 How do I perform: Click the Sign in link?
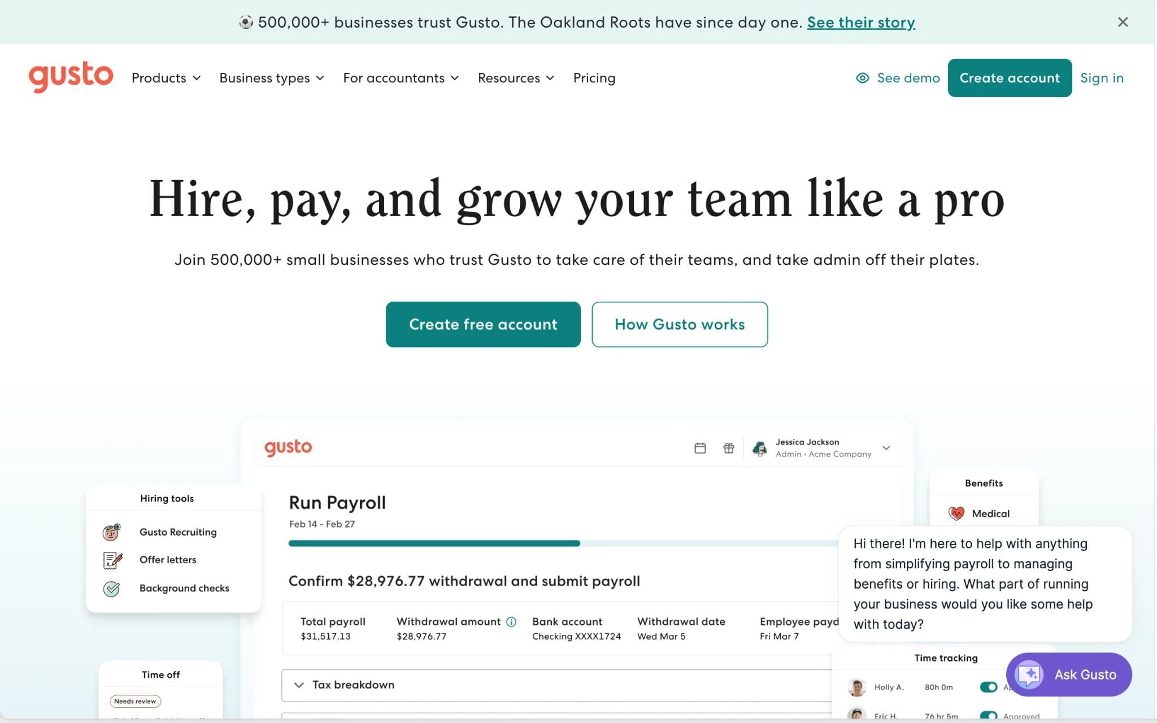(x=1102, y=78)
